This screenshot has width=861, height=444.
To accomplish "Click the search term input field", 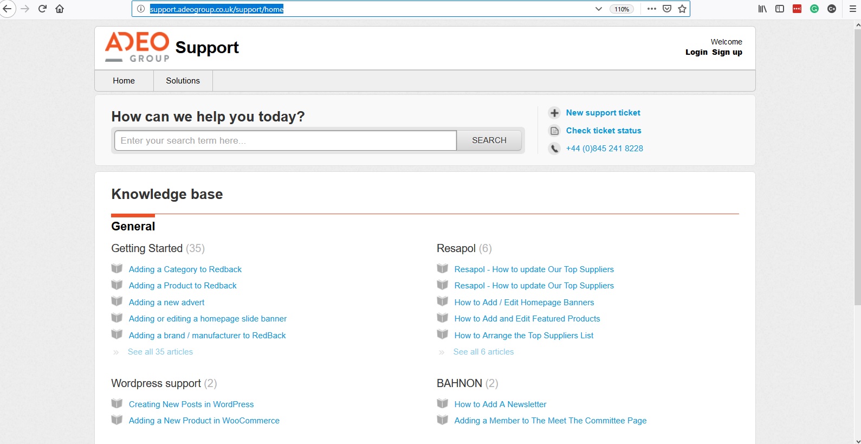I will pyautogui.click(x=286, y=140).
